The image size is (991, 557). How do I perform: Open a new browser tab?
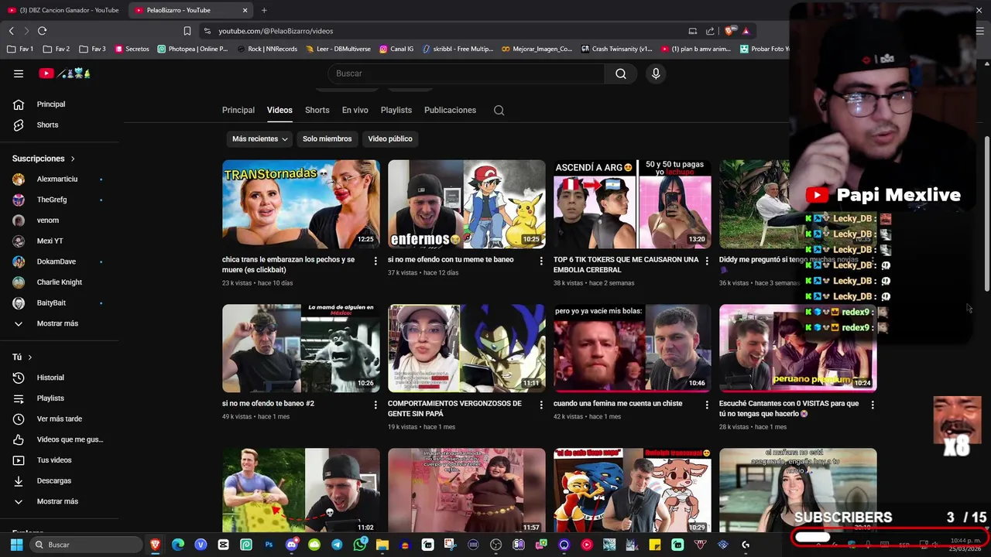(x=264, y=10)
